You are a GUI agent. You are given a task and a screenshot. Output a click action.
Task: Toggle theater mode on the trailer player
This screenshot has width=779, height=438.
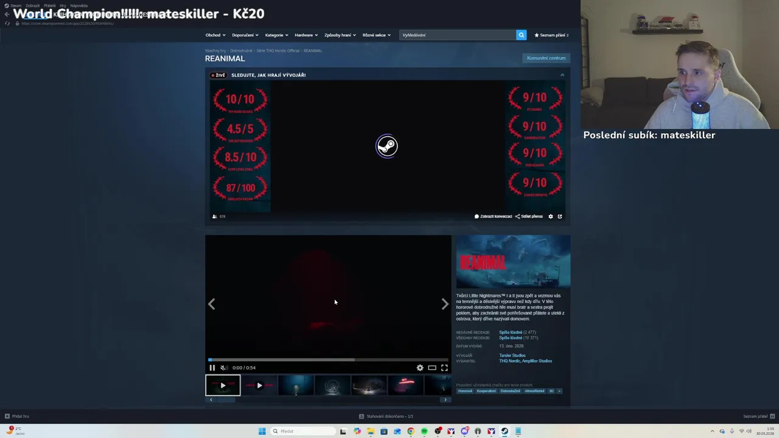pyautogui.click(x=432, y=367)
